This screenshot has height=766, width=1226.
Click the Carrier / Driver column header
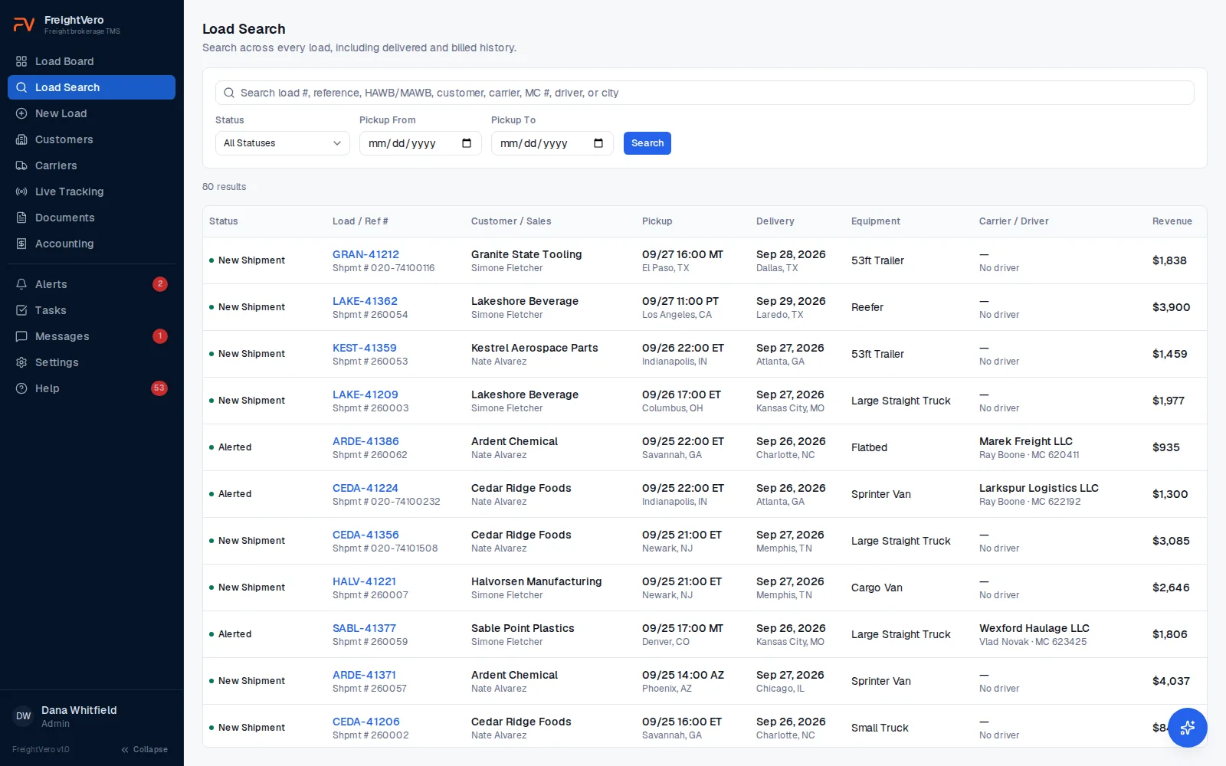(1014, 221)
